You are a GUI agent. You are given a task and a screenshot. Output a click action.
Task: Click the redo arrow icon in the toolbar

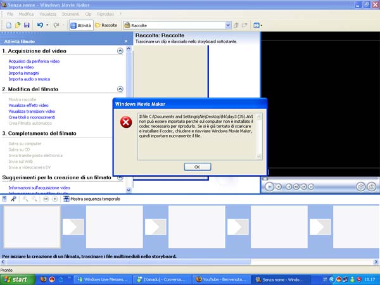tap(56, 25)
